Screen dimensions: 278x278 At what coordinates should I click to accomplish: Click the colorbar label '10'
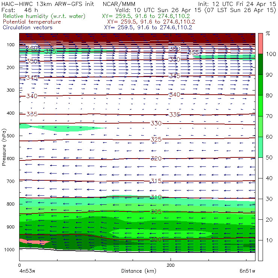(269, 240)
